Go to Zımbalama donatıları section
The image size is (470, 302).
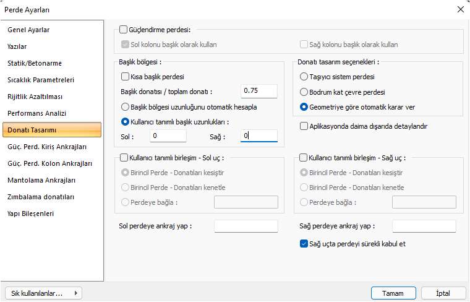tap(41, 197)
